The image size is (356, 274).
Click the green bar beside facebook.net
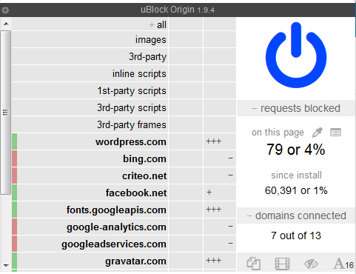click(14, 193)
